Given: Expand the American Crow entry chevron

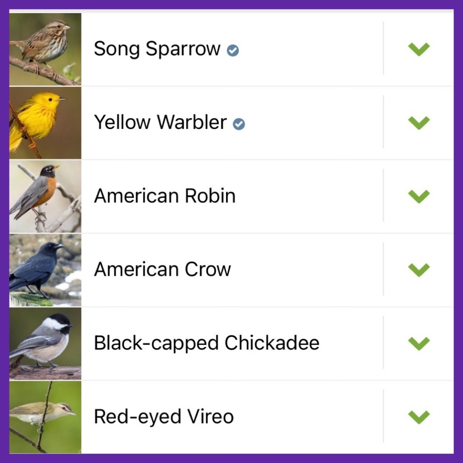Looking at the screenshot, I should pos(419,269).
